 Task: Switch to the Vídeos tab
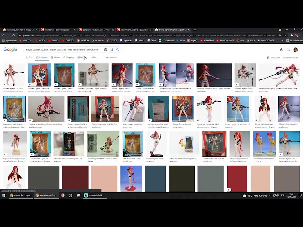(55, 57)
